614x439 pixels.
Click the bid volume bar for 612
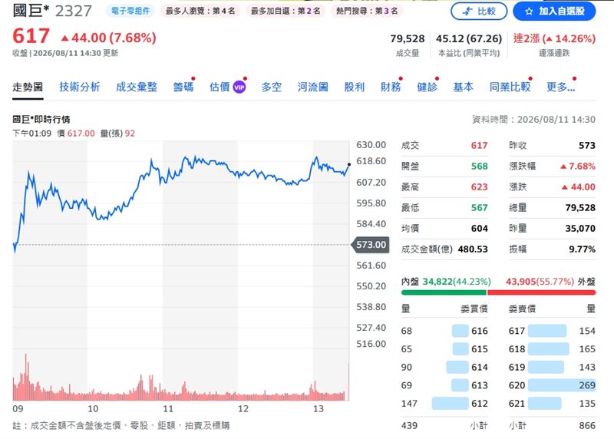point(450,404)
